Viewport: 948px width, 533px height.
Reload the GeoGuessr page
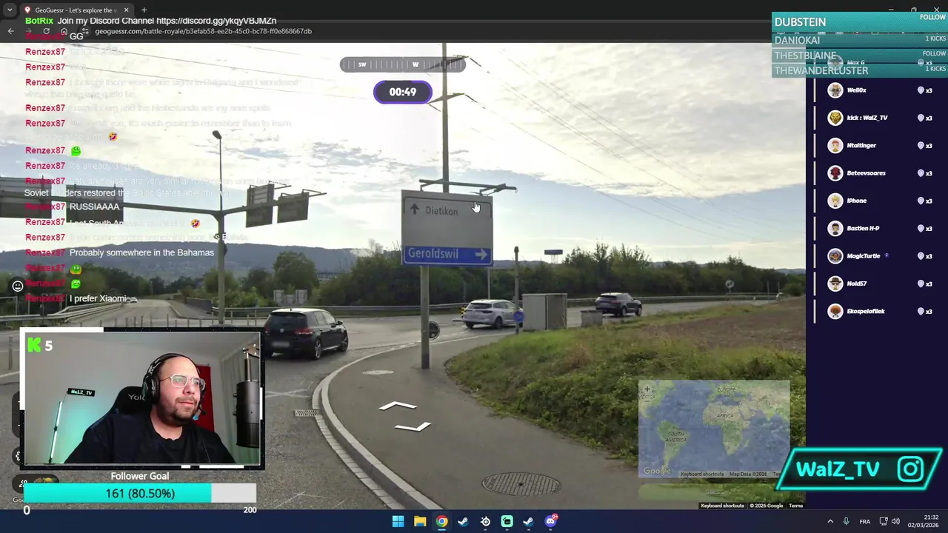coord(46,31)
